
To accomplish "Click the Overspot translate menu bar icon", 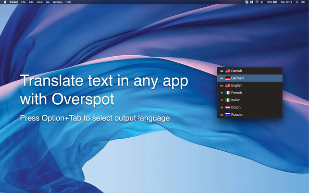I will (x=247, y=2).
